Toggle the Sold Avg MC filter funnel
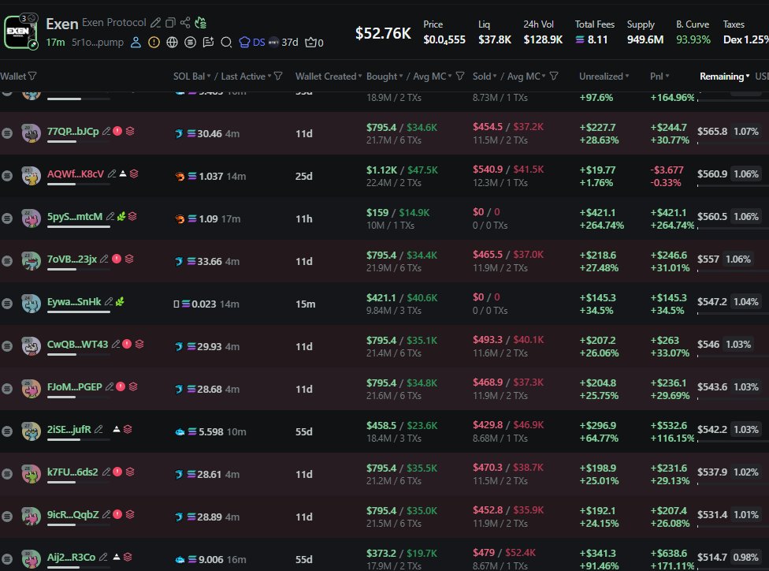Screen dimensions: 769x571 point(554,77)
